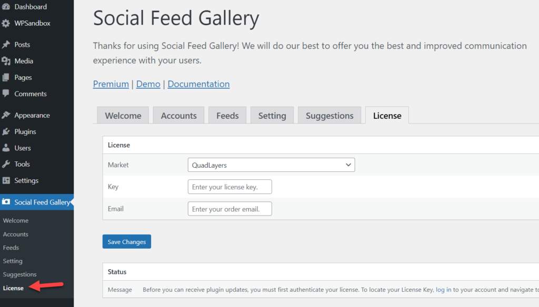Screen dimensions: 539x307
Task: Click the license key input field
Action: point(229,187)
